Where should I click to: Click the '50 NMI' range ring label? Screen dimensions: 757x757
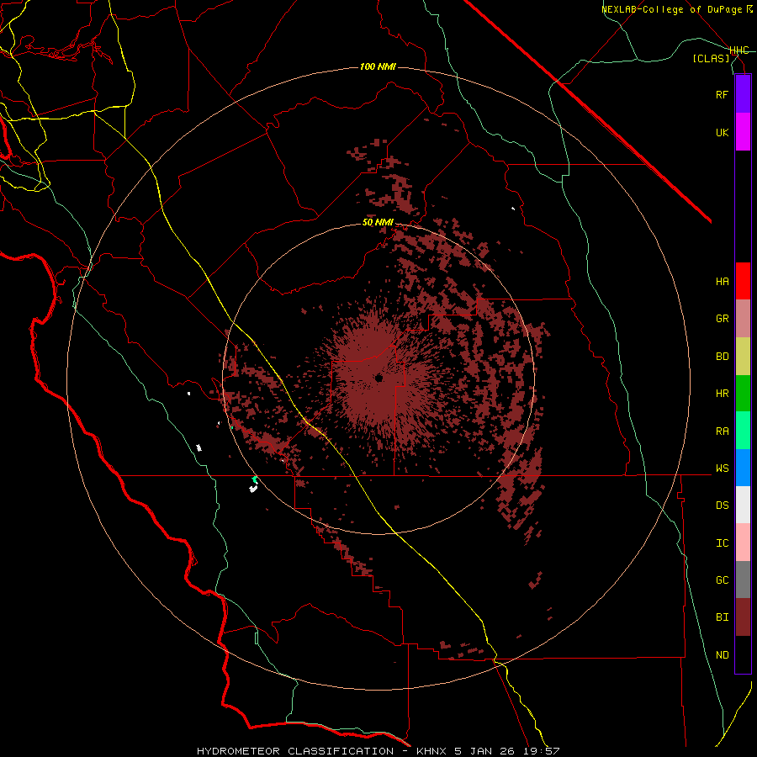coord(378,223)
